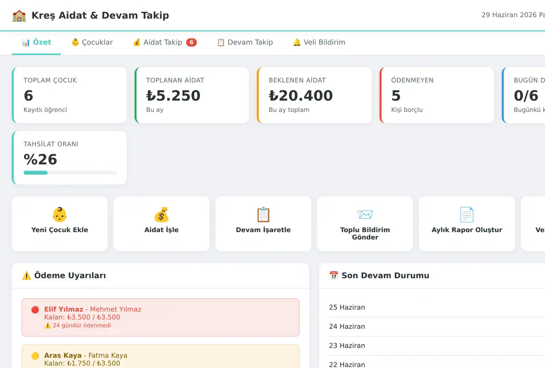Screen dimensions: 545x368
Task: Click the money bag icon on Aidat İşle
Action: click(161, 215)
